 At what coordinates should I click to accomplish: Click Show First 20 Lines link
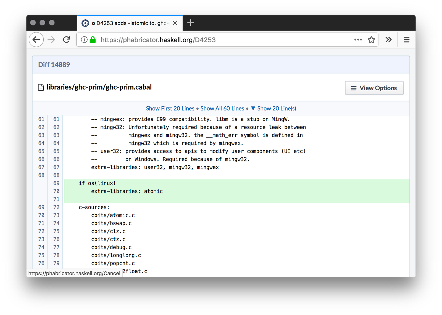click(170, 109)
